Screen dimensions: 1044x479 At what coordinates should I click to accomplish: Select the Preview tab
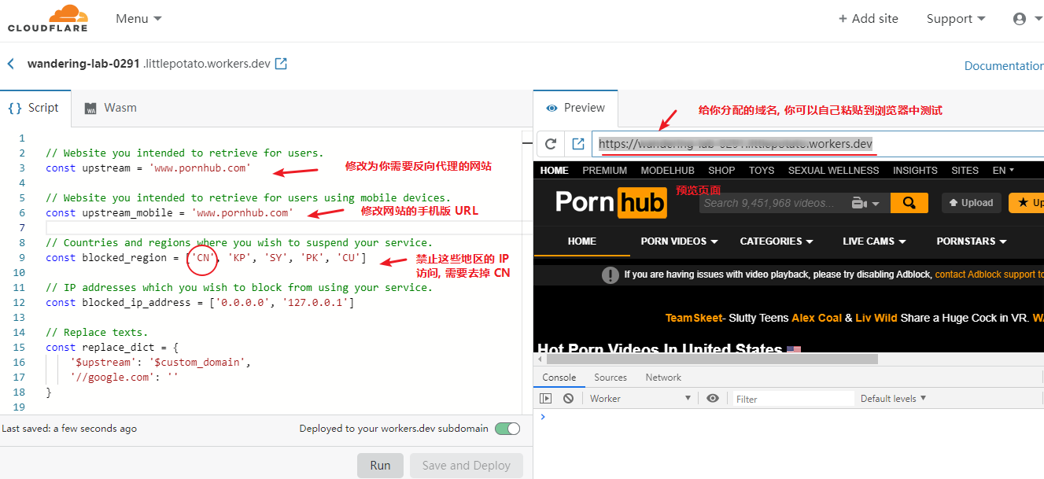pyautogui.click(x=576, y=108)
